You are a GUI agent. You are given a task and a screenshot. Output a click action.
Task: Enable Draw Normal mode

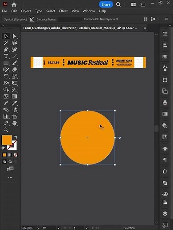[4, 162]
